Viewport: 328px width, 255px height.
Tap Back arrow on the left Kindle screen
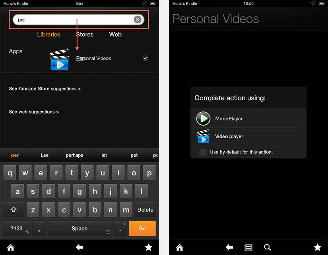point(80,247)
